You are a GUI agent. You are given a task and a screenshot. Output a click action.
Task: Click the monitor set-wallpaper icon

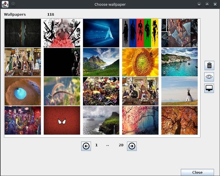pyautogui.click(x=209, y=89)
